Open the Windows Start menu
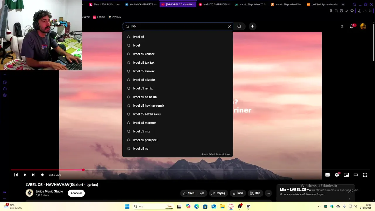Viewport: 375px width, 211px height. [127, 206]
